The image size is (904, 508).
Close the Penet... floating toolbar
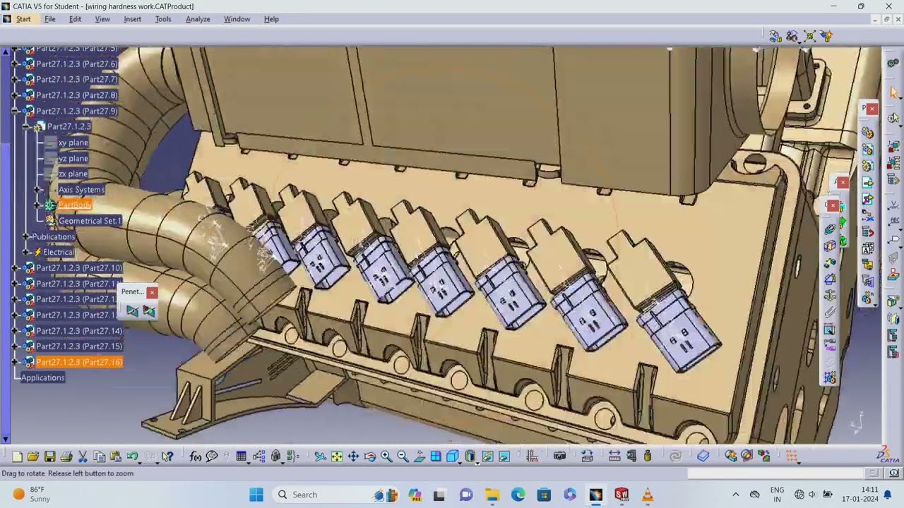[x=151, y=292]
